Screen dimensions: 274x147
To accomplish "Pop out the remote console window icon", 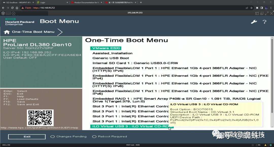I will tap(262, 13).
